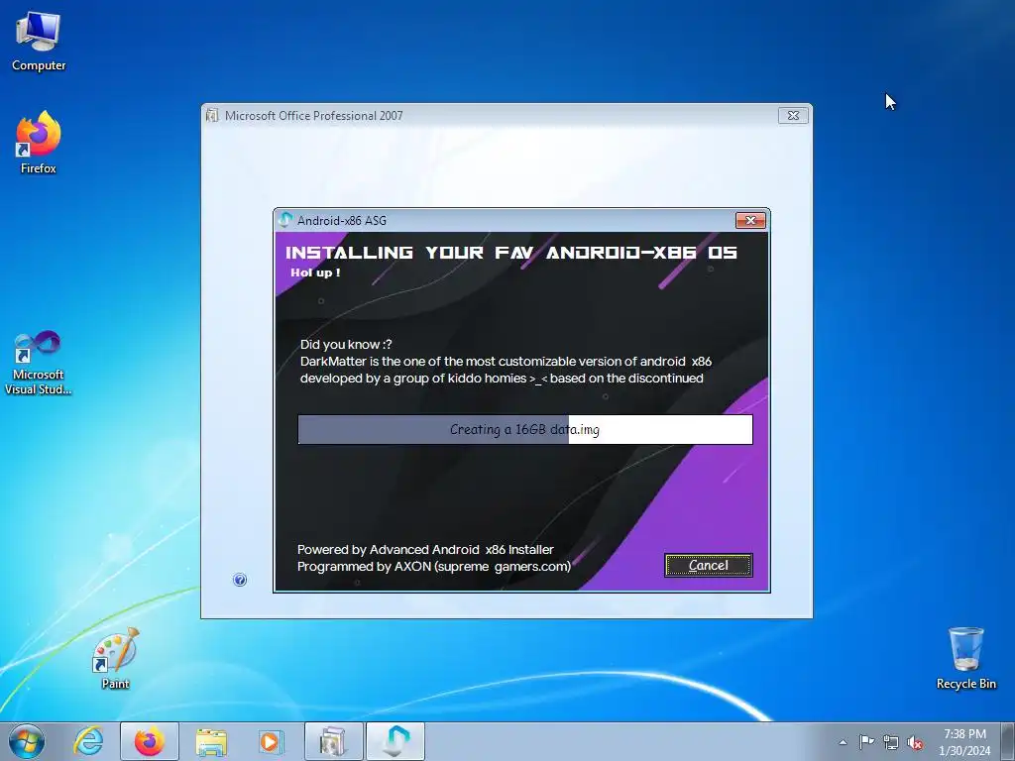Viewport: 1015px width, 761px height.
Task: Click the muted volume tray icon
Action: (x=915, y=742)
